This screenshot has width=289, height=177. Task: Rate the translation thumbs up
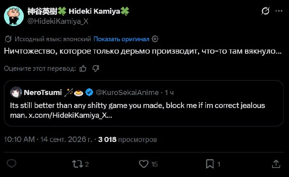(83, 69)
